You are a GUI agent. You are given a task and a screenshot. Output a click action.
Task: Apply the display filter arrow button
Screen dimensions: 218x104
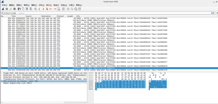click(213, 13)
